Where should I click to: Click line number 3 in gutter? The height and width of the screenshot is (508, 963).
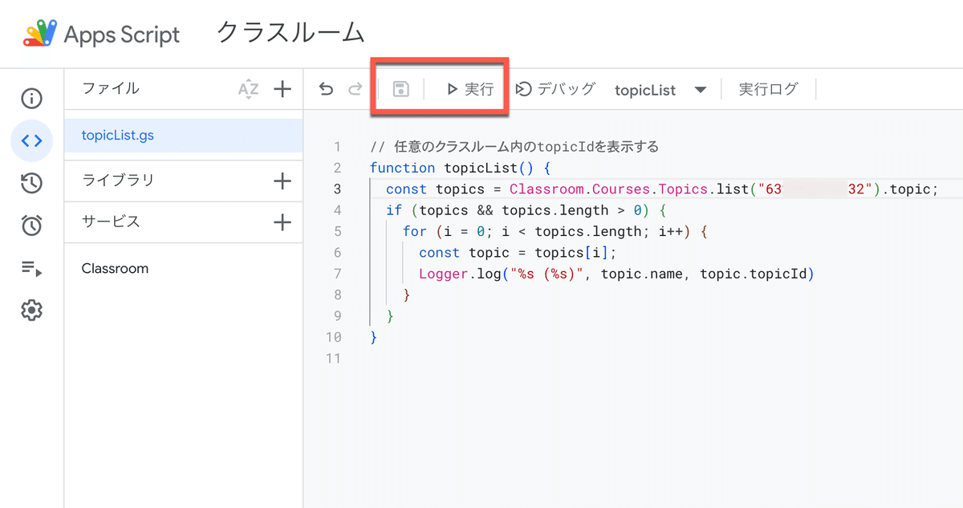click(337, 189)
